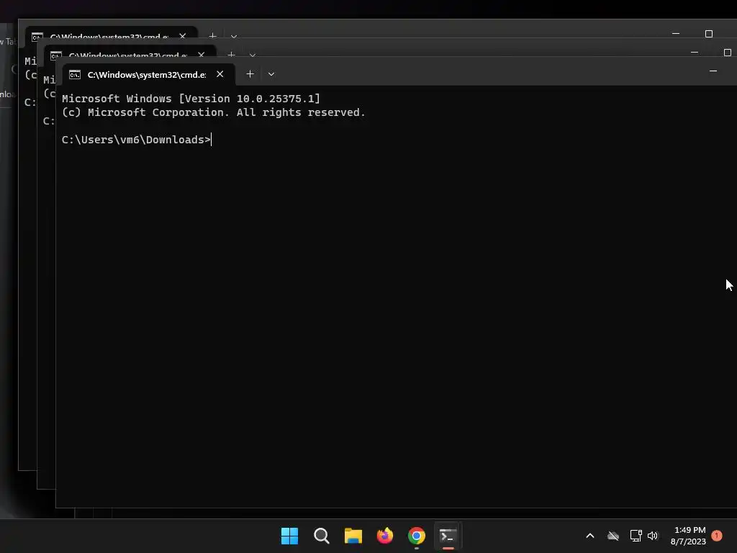The image size is (737, 553).
Task: Click the OneDrive cloud tray icon
Action: tap(613, 536)
